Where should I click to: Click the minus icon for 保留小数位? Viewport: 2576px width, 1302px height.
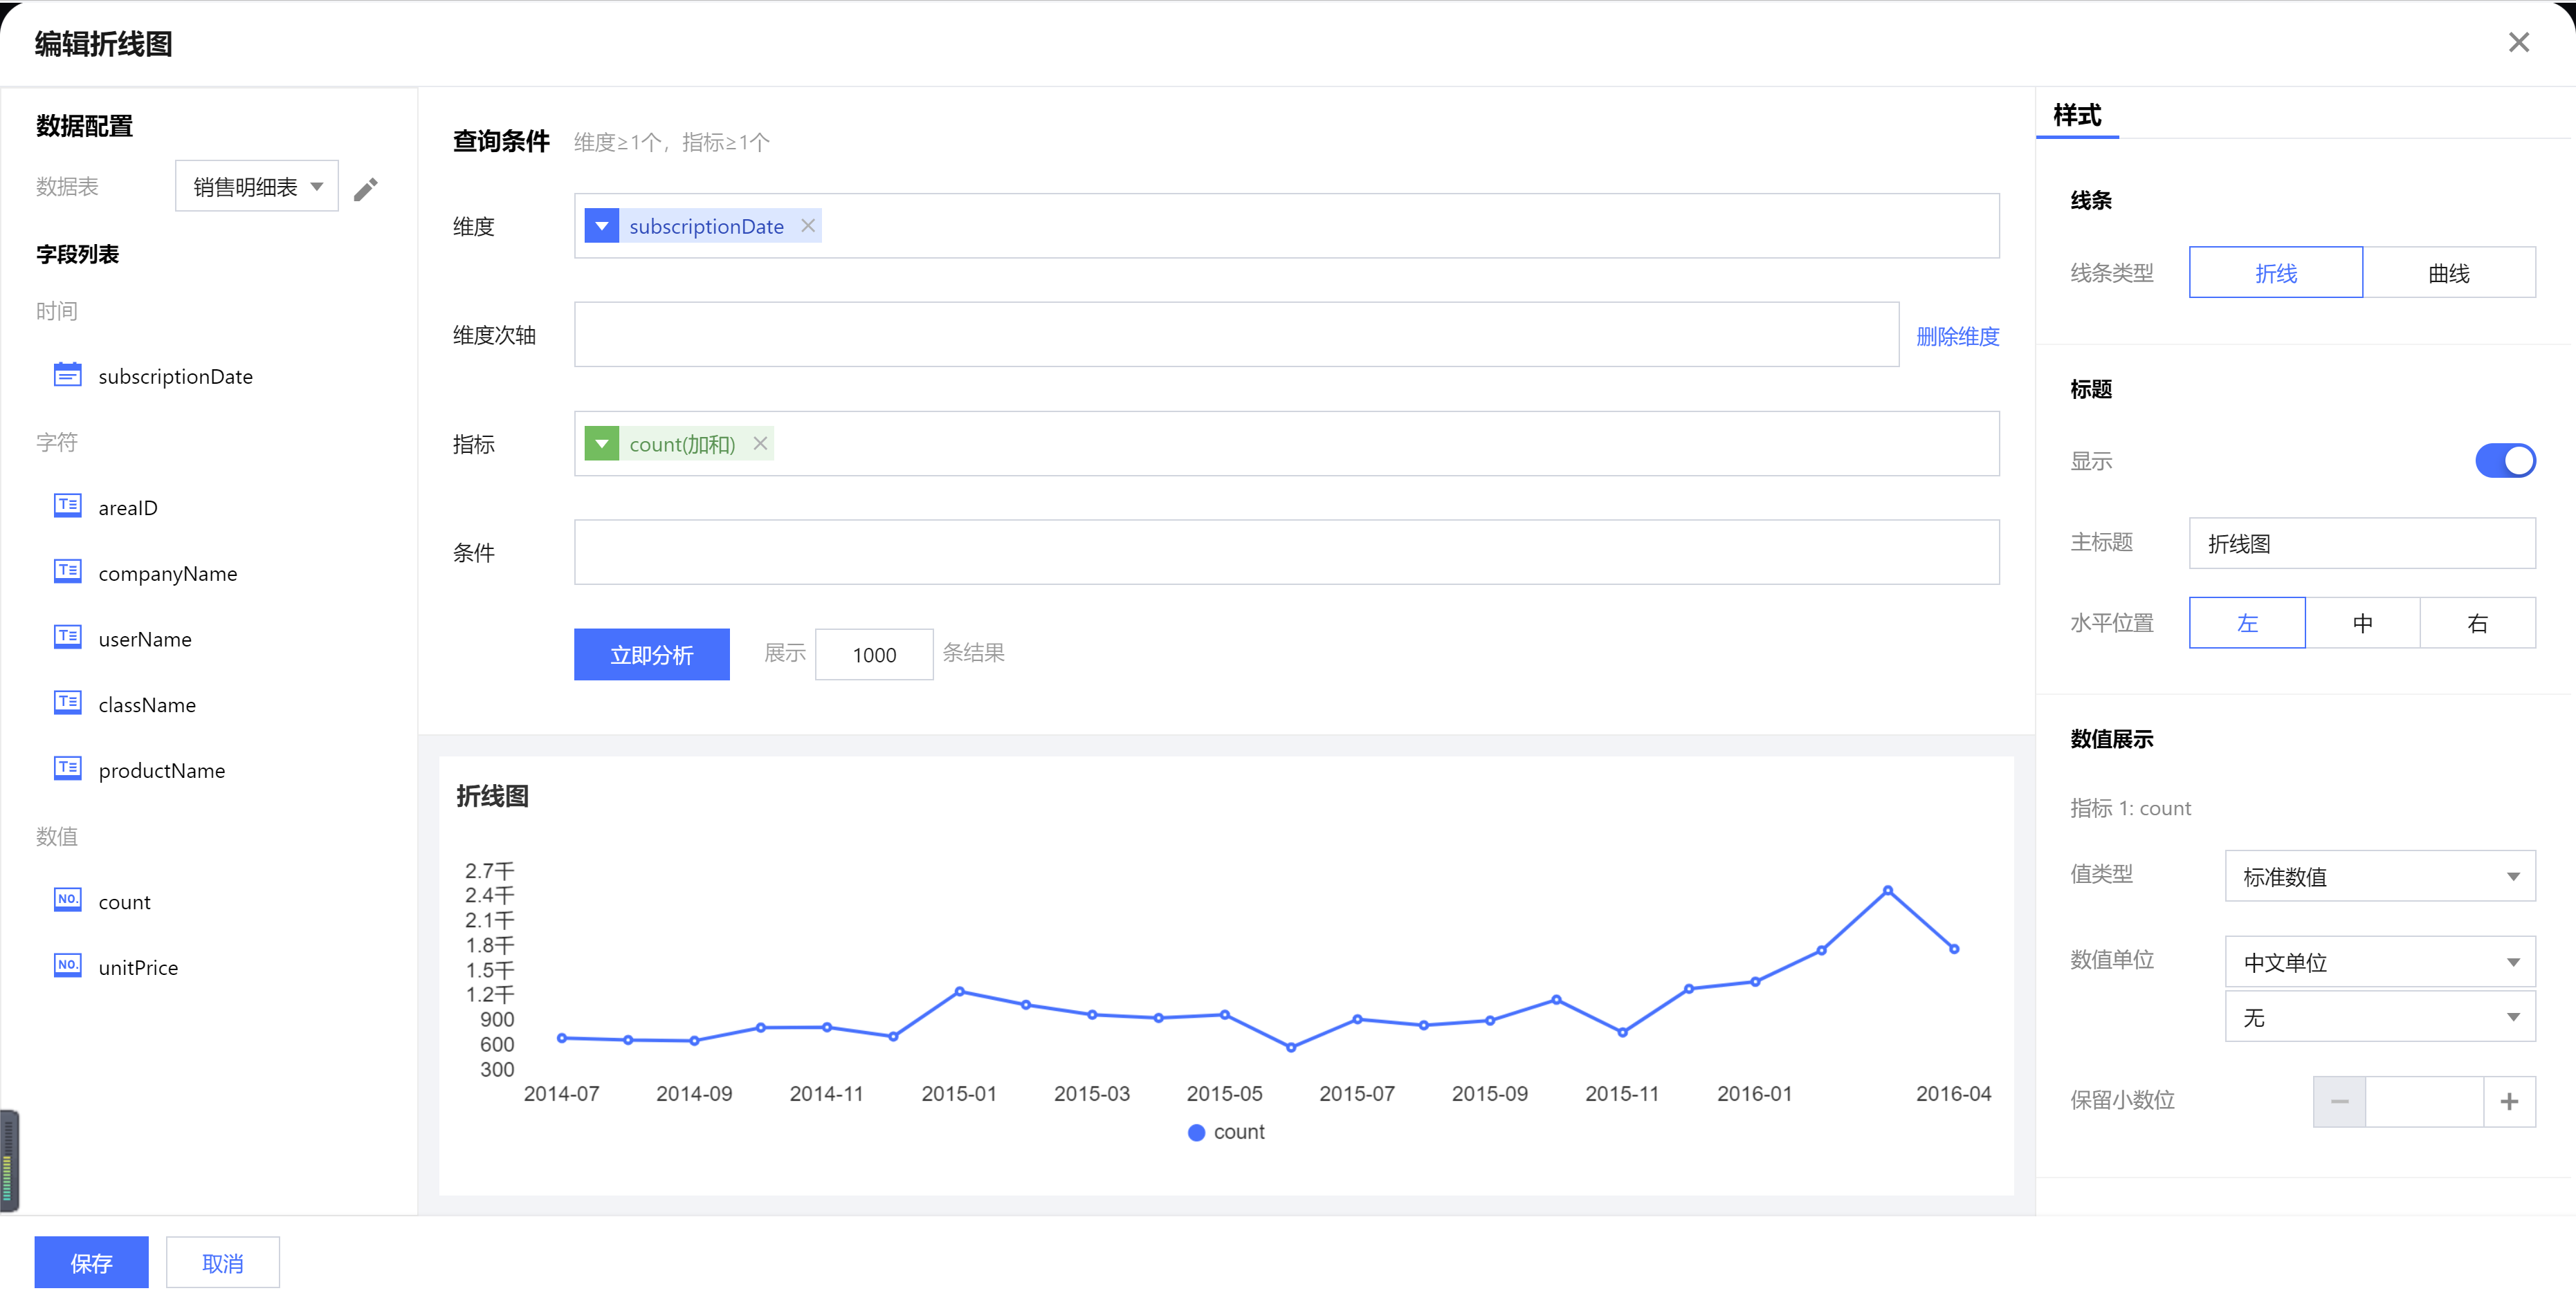[2339, 1101]
